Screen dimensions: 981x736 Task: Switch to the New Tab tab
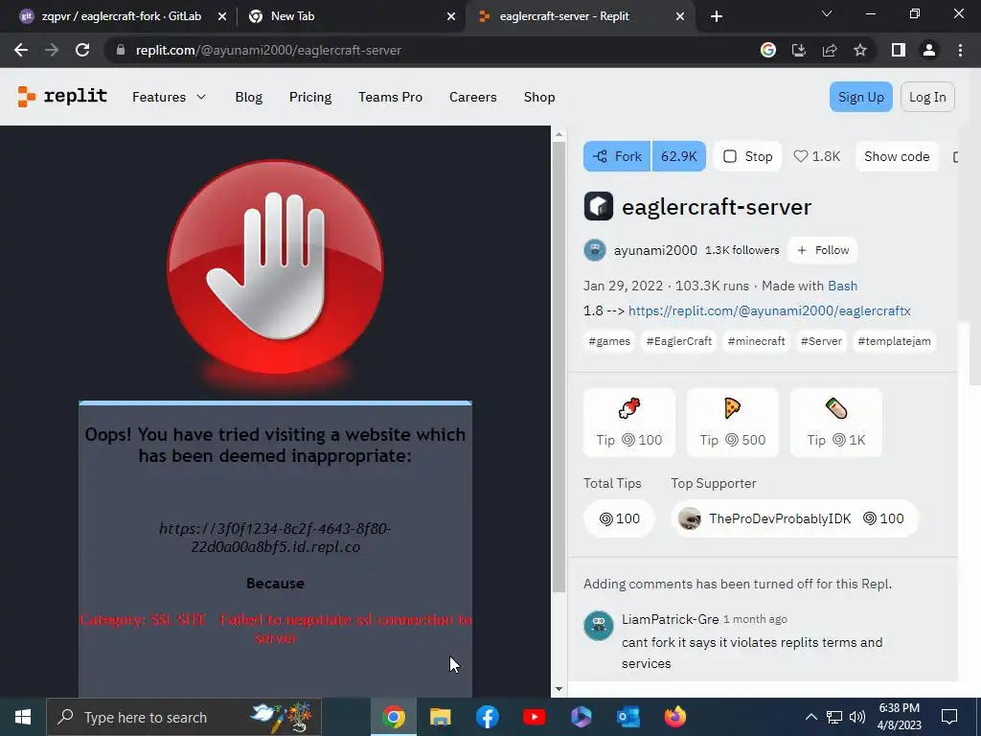(351, 16)
